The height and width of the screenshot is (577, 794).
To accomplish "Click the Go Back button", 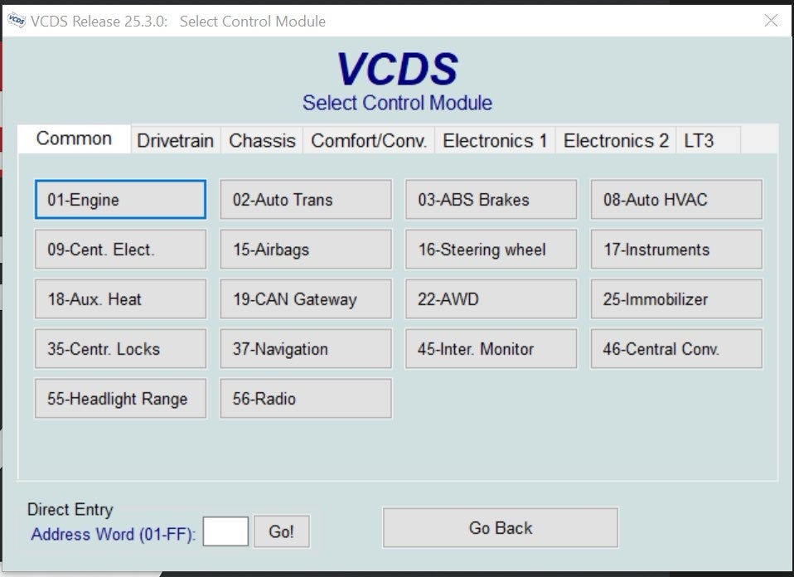I will [501, 528].
